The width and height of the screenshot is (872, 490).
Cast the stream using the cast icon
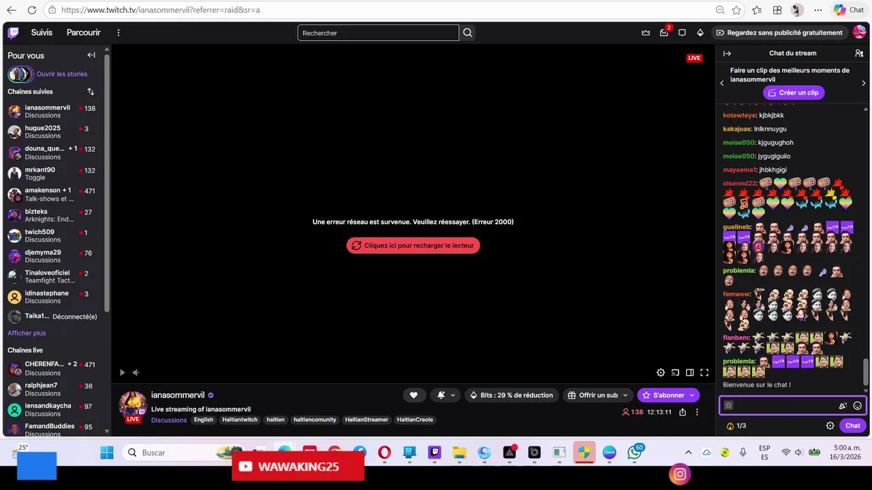coord(675,372)
